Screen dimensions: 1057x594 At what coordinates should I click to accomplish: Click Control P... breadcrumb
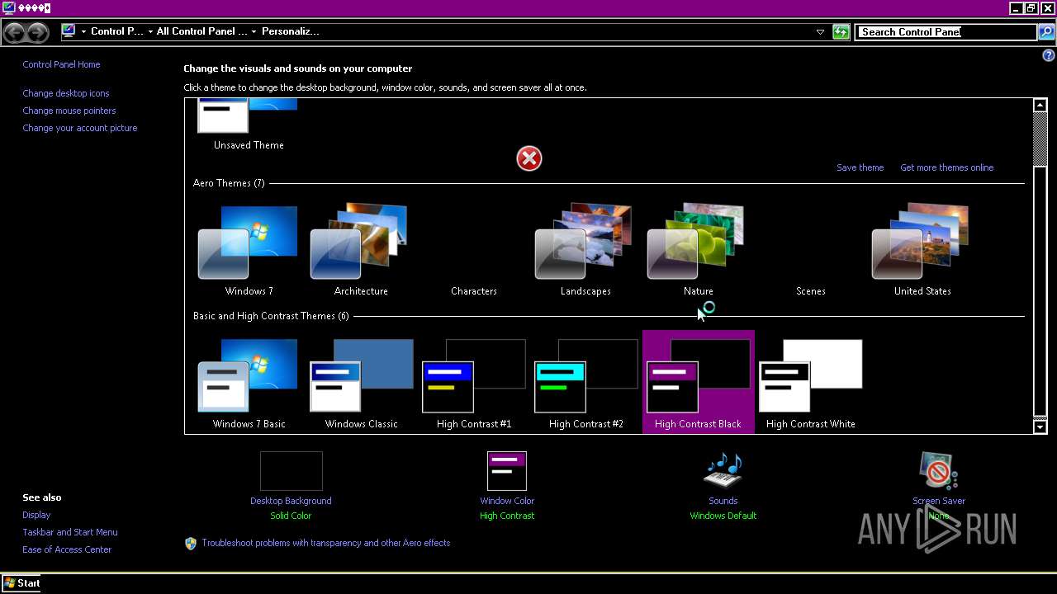(117, 31)
